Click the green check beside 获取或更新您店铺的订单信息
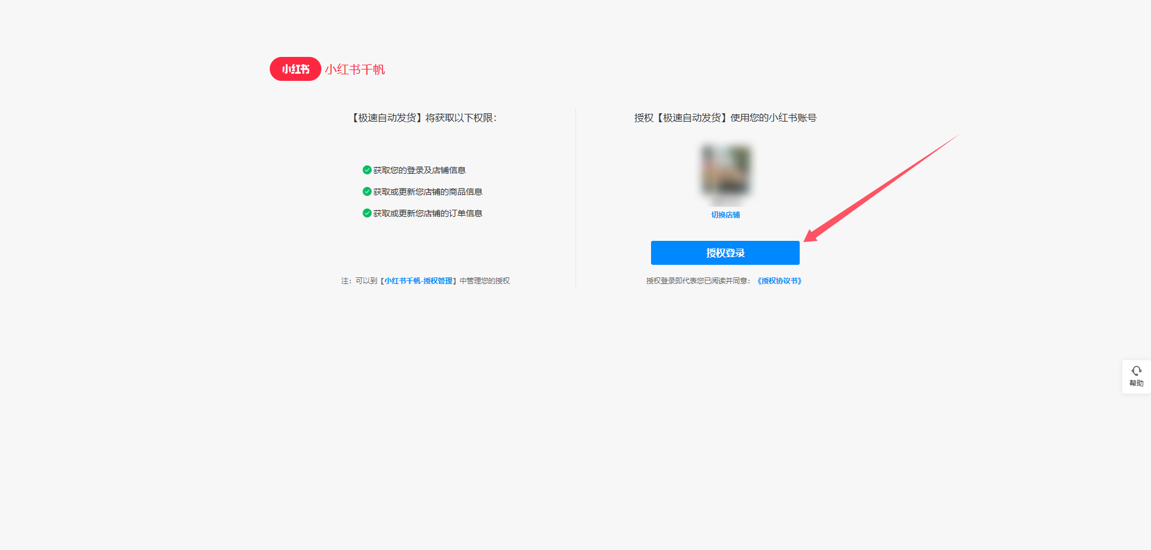 367,213
